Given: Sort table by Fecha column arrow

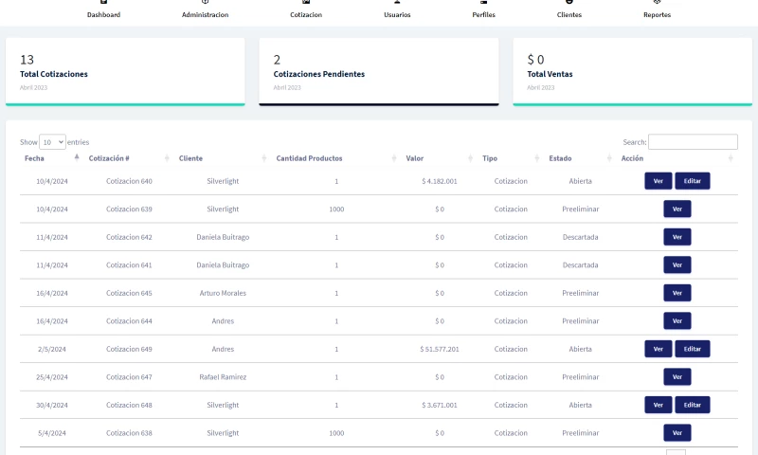Looking at the screenshot, I should coord(78,158).
